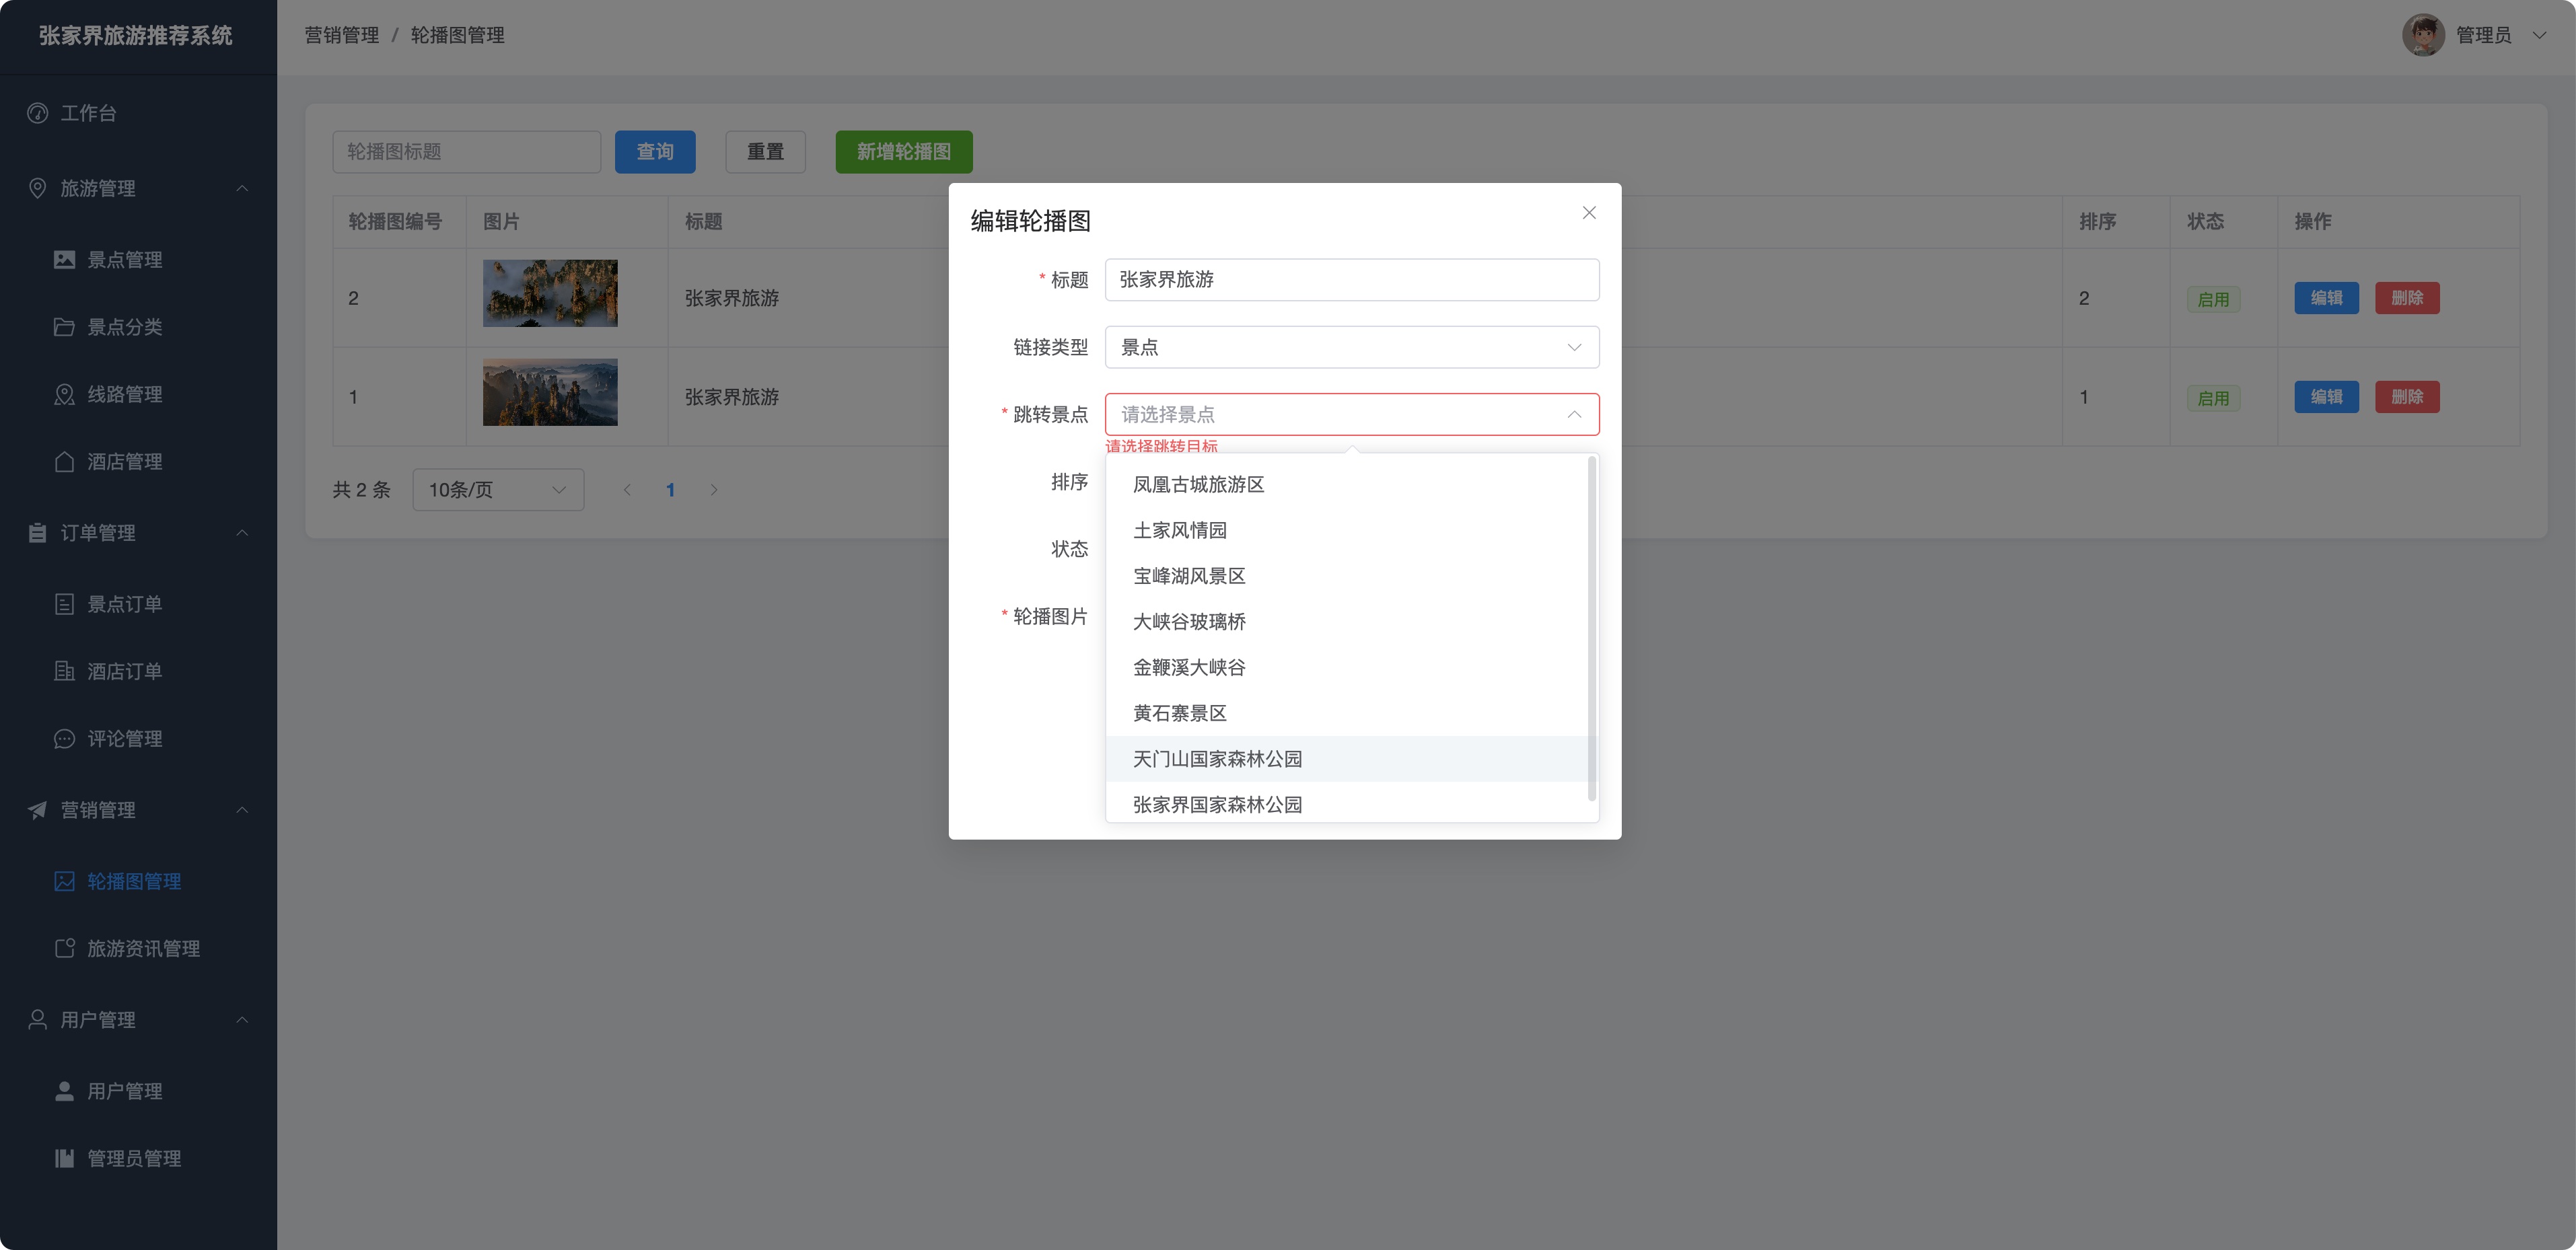Viewport: 2576px width, 1250px height.
Task: Edit carousel row number 2
Action: tap(2326, 298)
